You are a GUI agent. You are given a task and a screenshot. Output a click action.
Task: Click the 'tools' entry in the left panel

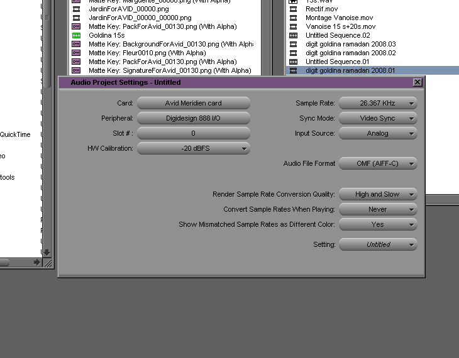(8, 177)
